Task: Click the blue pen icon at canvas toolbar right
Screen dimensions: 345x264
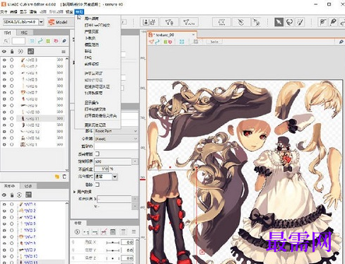Action: [x=341, y=42]
